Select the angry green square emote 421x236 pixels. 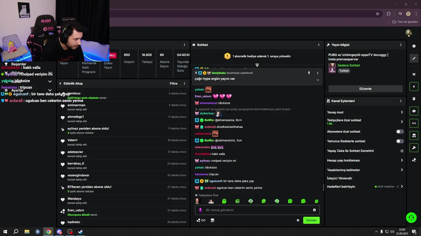click(x=237, y=201)
